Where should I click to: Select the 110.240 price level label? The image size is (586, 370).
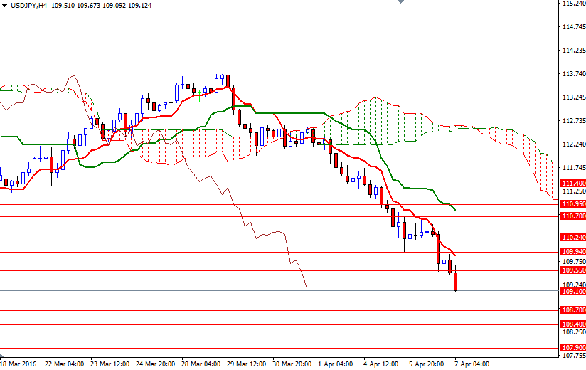[x=573, y=238]
